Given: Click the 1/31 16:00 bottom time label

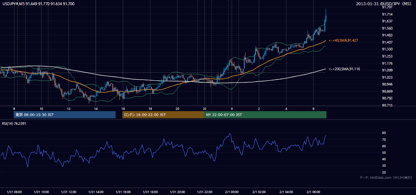Looking at the screenshot, I should click(123, 192).
